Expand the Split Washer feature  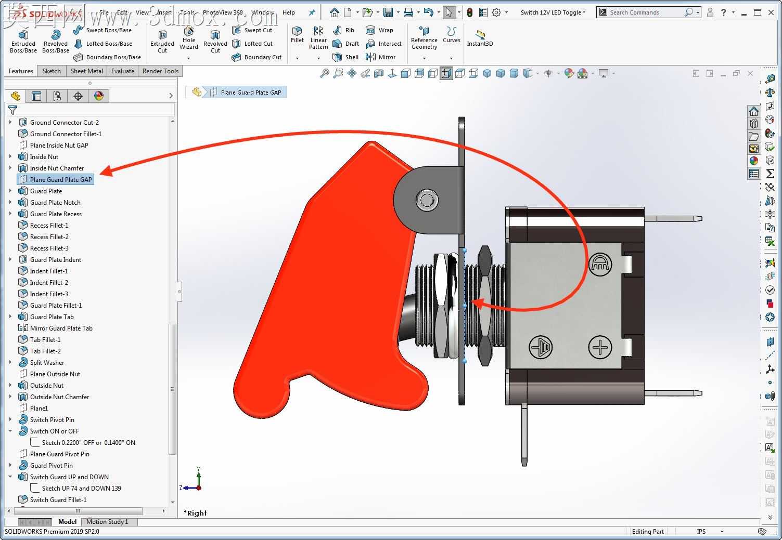click(x=10, y=363)
